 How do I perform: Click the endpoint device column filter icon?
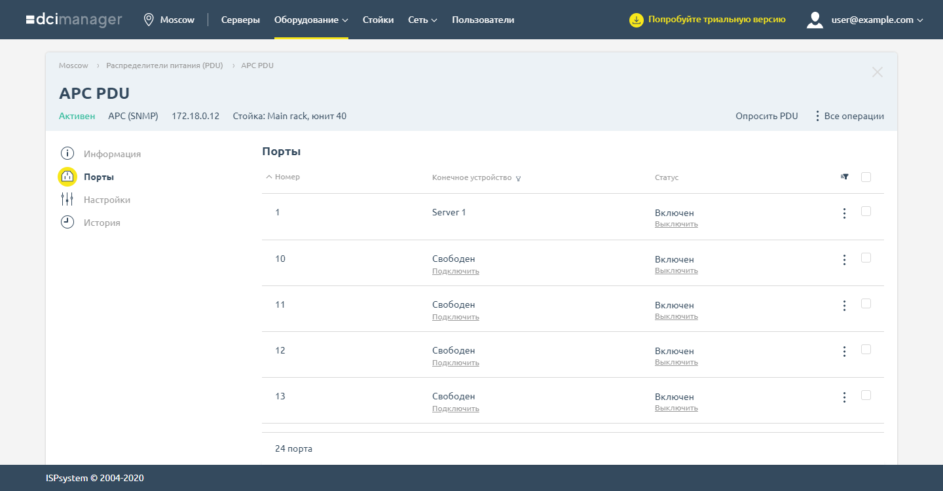point(518,178)
